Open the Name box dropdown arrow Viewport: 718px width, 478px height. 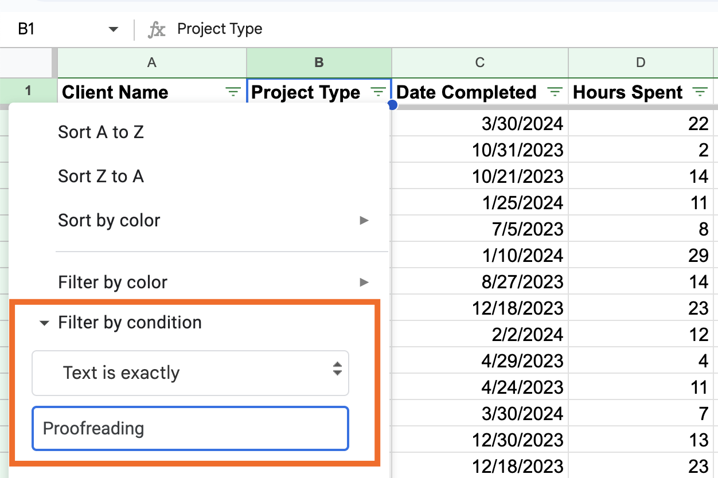click(x=113, y=29)
